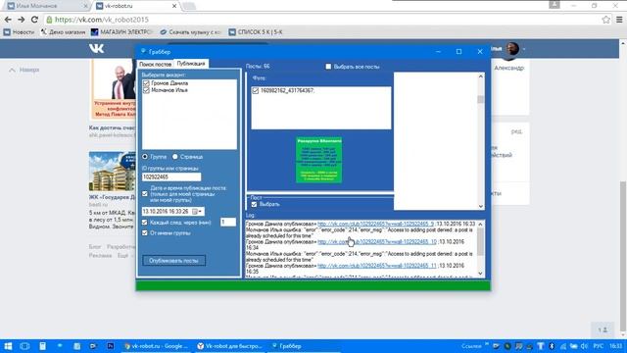This screenshot has width=627, height=353.
Task: Click the VK logo in the site header
Action: [x=96, y=48]
